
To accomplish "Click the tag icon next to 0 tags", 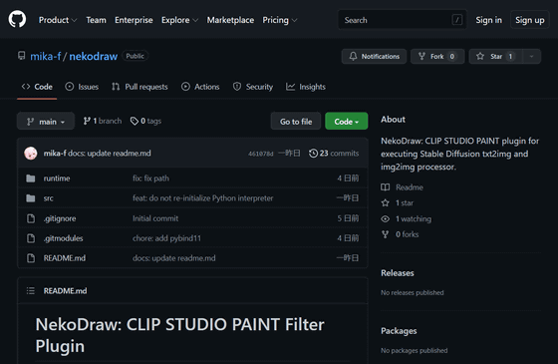I will click(135, 121).
